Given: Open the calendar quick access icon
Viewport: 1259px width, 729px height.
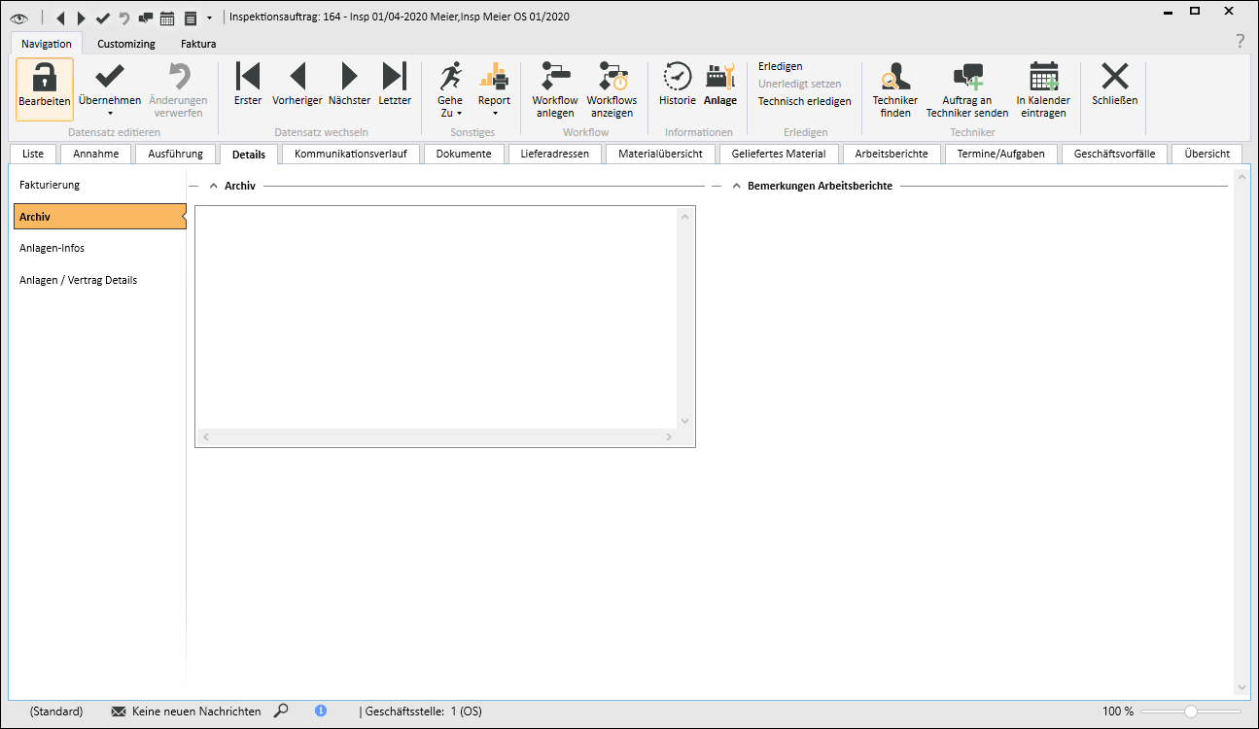Looking at the screenshot, I should pyautogui.click(x=167, y=17).
